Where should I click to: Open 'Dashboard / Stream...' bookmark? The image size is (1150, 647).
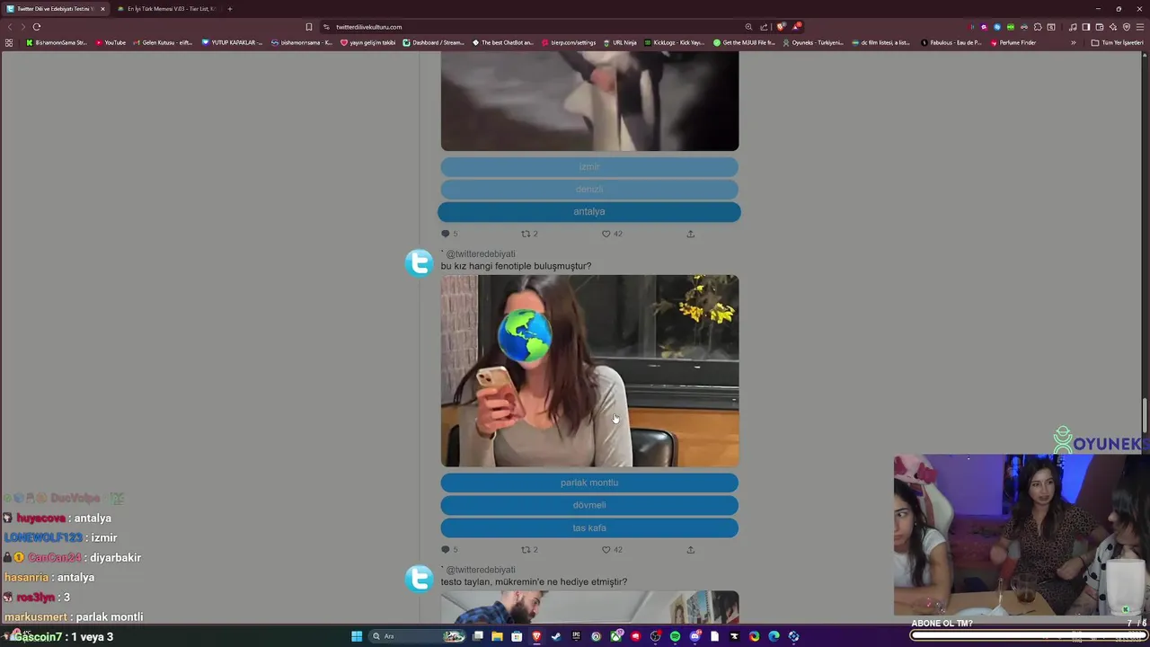pyautogui.click(x=434, y=42)
